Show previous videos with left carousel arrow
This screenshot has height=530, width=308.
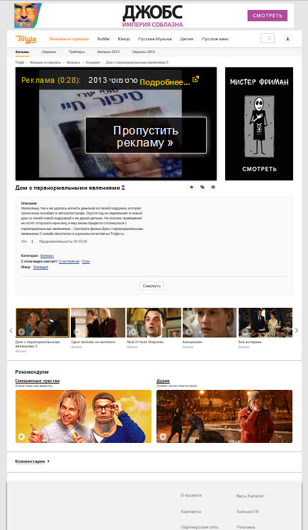(x=11, y=330)
